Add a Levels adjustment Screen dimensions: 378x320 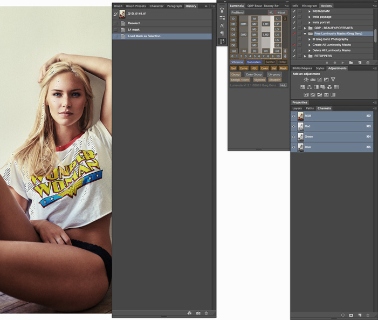tap(313, 79)
